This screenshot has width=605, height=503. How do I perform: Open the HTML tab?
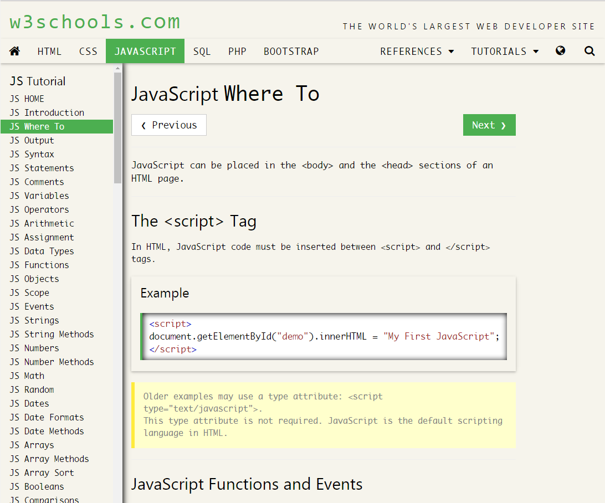point(49,51)
